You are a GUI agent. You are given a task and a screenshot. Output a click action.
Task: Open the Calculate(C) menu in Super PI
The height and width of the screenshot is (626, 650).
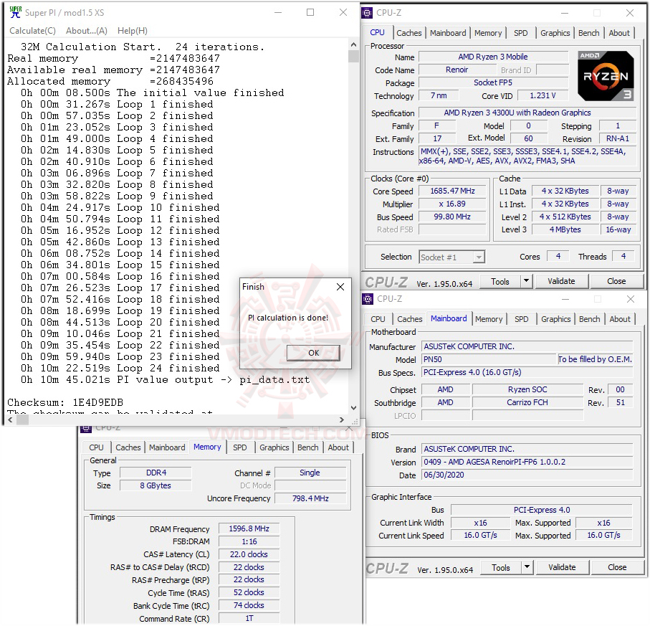click(33, 31)
